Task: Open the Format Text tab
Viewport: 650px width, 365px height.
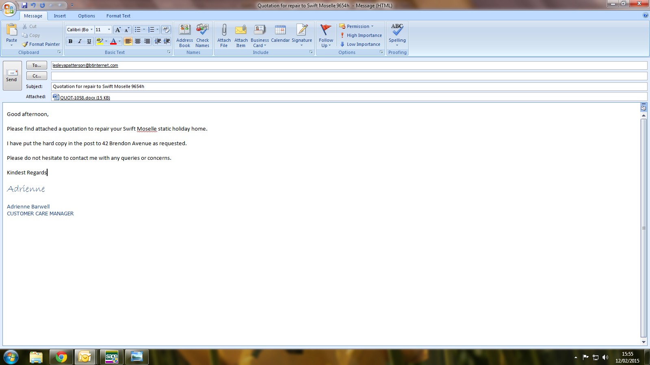Action: tap(118, 16)
